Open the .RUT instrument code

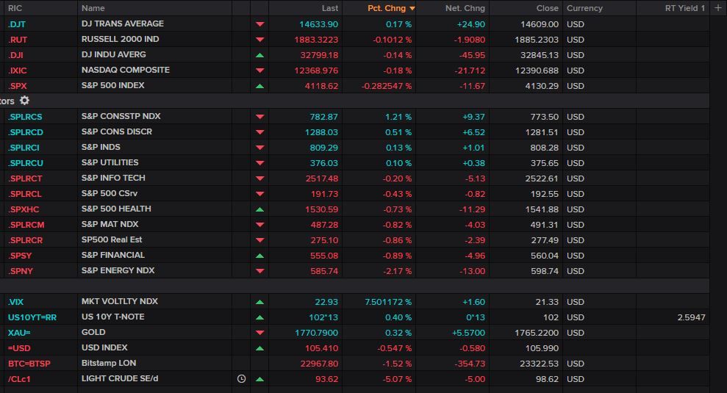coord(18,40)
